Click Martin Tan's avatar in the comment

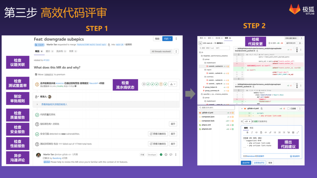(38, 155)
